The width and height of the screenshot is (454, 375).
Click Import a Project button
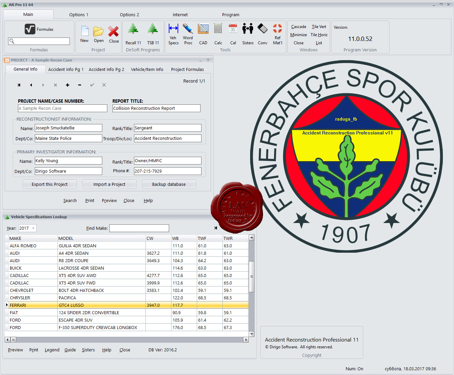point(109,184)
